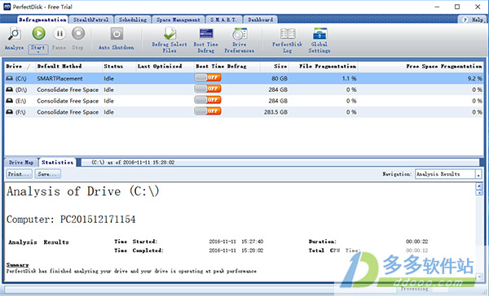The height and width of the screenshot is (296, 489).
Task: Sort by the Drive column header
Action: pos(19,67)
